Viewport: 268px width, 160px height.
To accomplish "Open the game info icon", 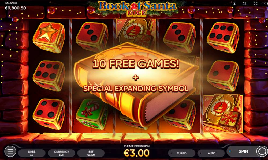I will coord(234,3).
